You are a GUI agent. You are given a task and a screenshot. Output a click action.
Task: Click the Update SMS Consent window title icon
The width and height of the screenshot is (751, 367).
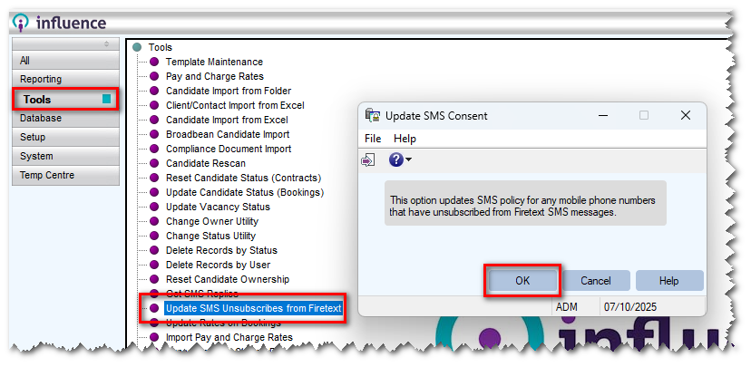pos(372,116)
